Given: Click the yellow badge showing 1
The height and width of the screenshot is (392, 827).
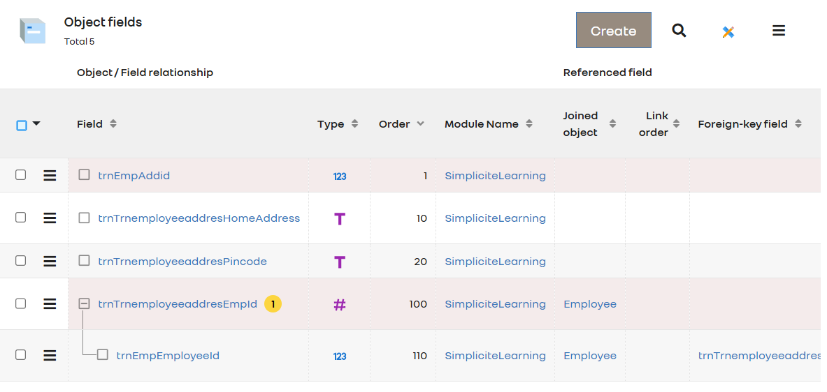Looking at the screenshot, I should 273,304.
